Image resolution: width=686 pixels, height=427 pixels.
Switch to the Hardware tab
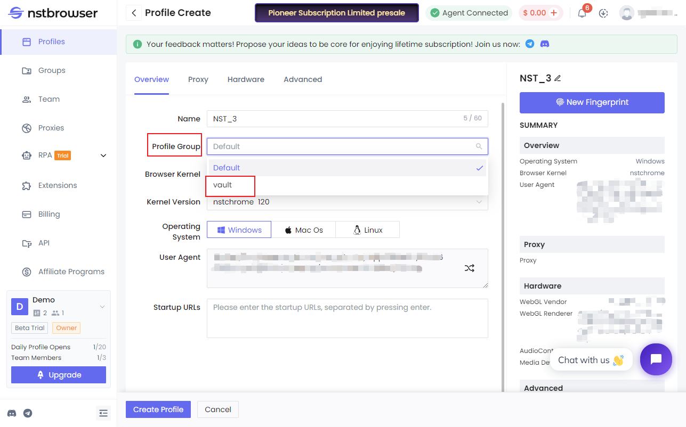click(x=246, y=79)
